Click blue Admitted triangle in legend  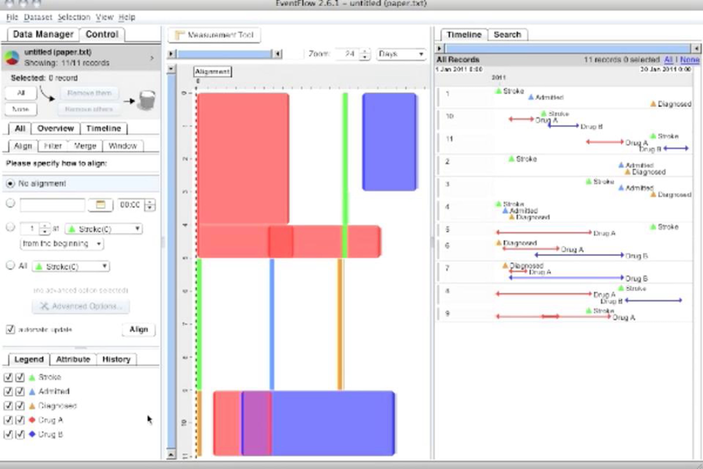coord(32,392)
